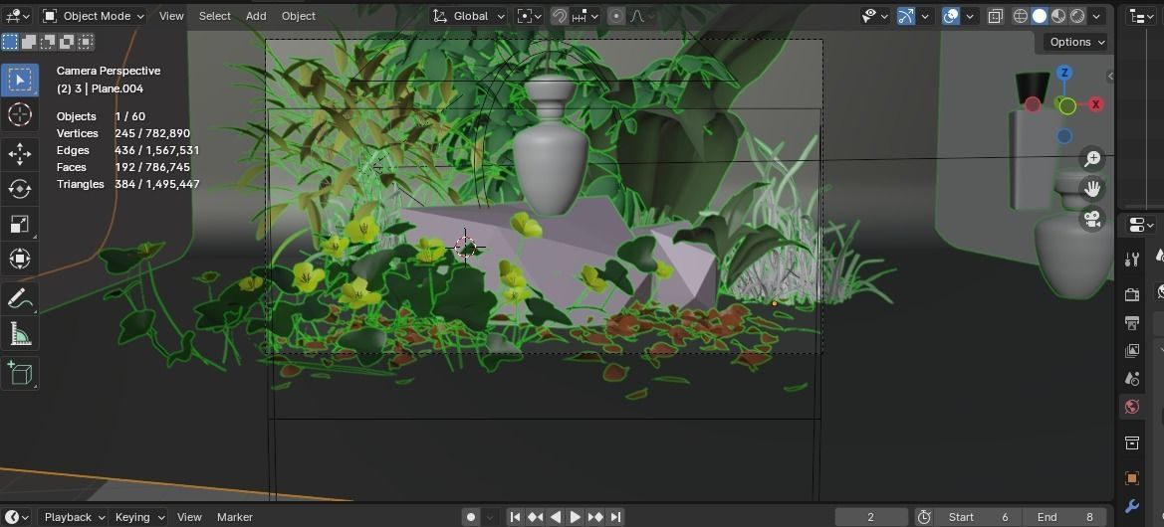The width and height of the screenshot is (1164, 527).
Task: Switch to solid viewport shading
Action: [x=1040, y=16]
